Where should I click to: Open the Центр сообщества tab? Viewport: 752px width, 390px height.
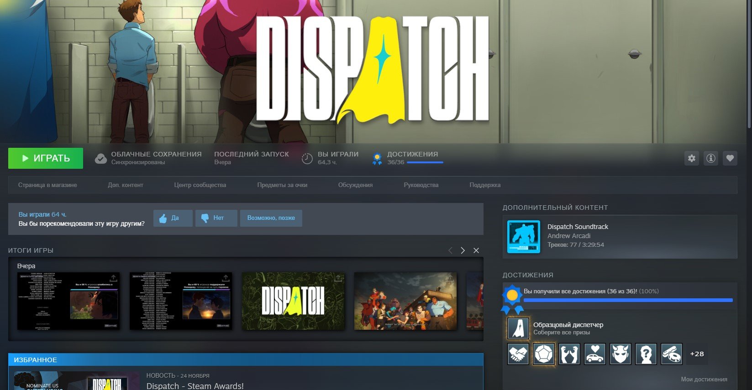tap(200, 185)
